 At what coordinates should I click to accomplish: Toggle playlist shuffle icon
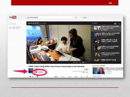point(119,24)
